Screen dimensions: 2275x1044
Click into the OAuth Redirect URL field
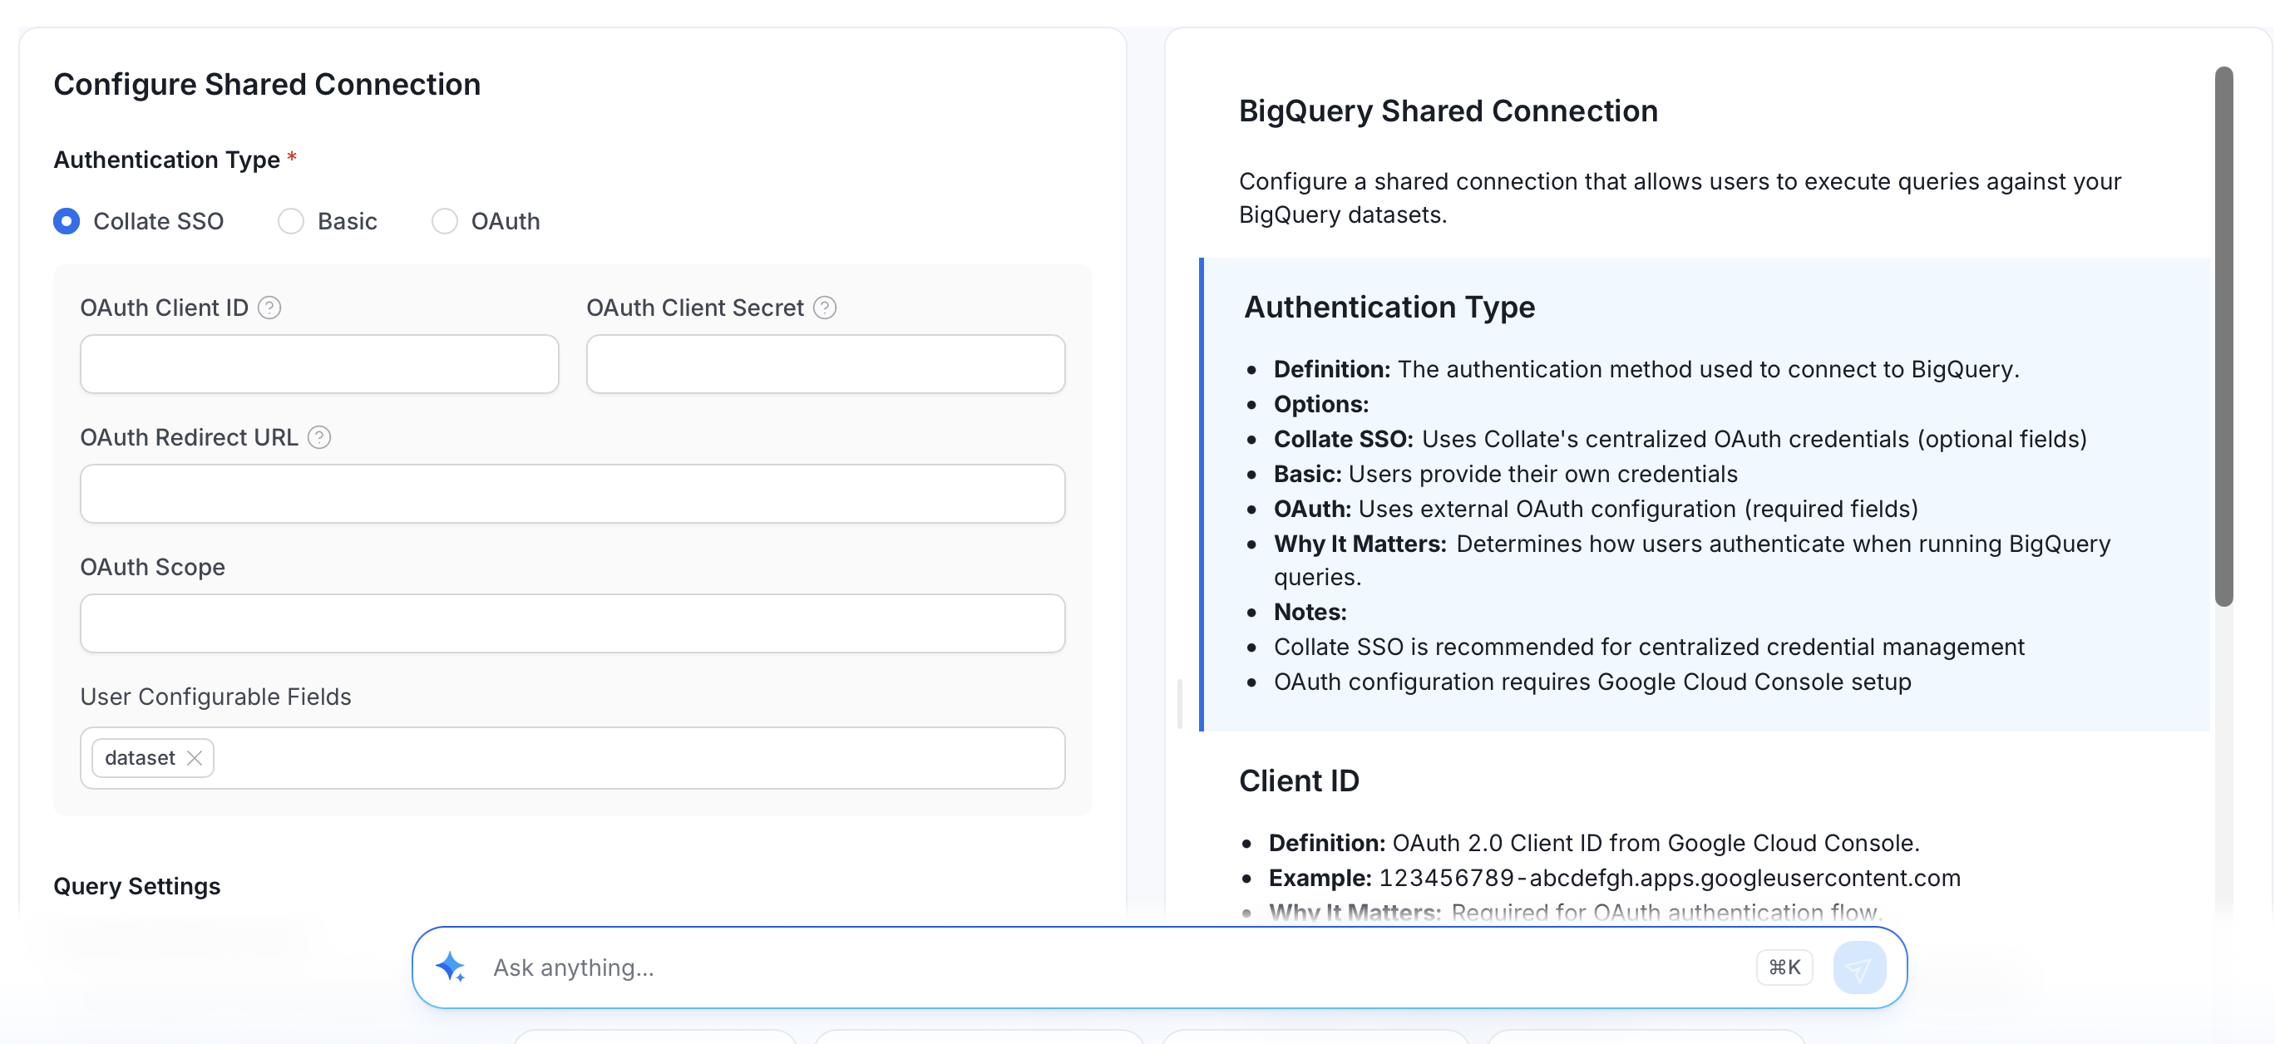573,493
